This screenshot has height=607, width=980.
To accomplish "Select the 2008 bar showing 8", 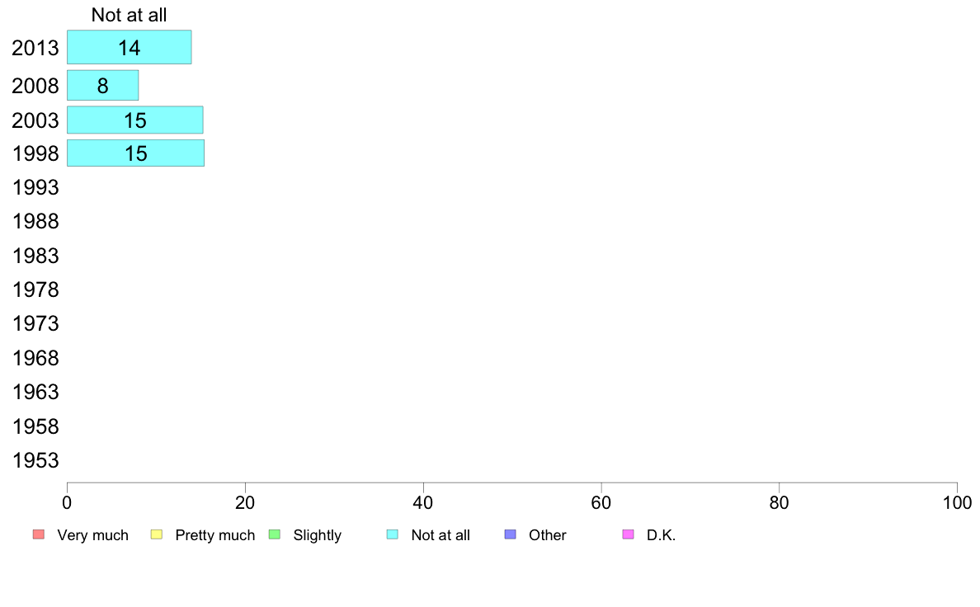I will [x=102, y=85].
